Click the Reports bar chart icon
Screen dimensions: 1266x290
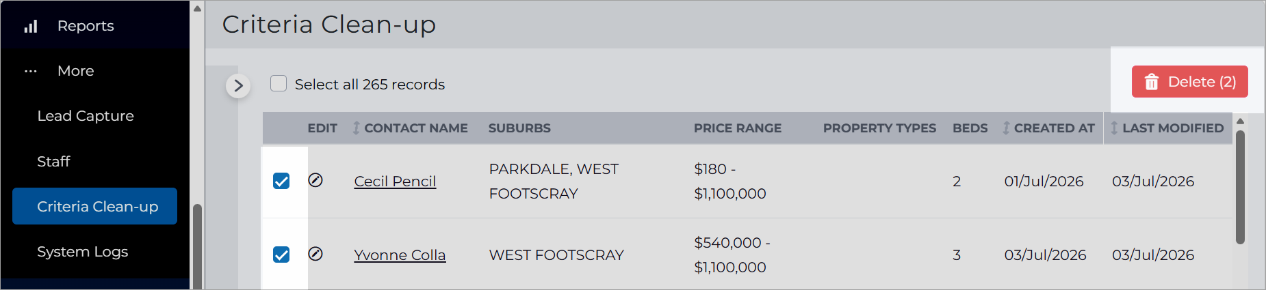(31, 26)
